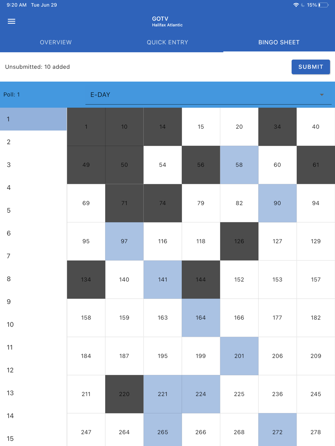Select the Bingo Sheet tab
This screenshot has height=446, width=335.
coord(279,42)
